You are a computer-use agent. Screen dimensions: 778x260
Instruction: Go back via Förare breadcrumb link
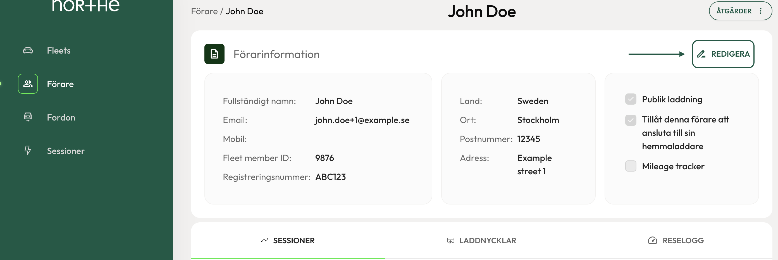[204, 11]
